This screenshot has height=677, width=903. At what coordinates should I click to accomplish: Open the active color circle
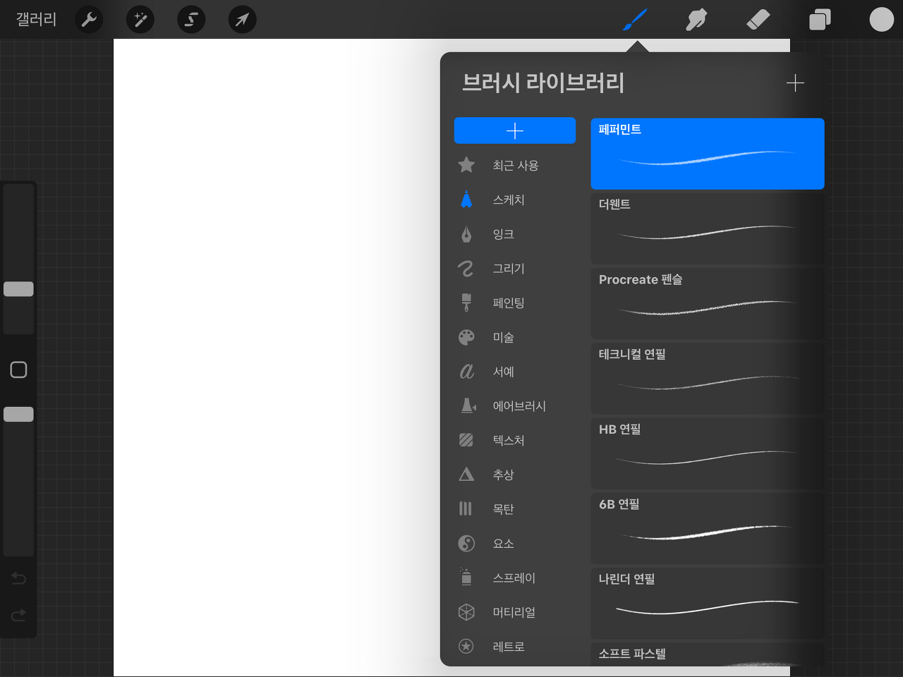point(881,20)
